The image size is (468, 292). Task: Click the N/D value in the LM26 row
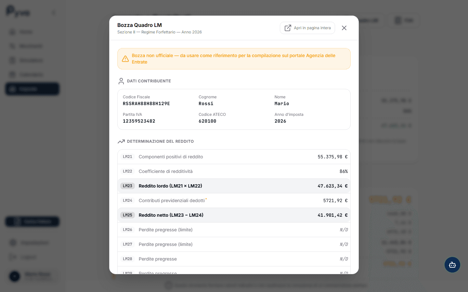click(x=344, y=230)
